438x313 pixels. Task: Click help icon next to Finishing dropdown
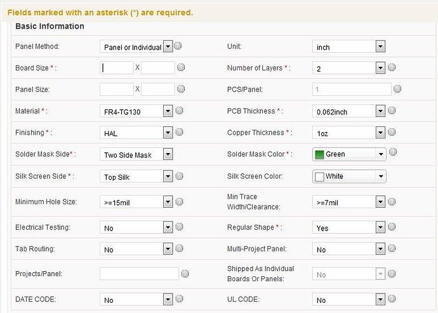(x=180, y=132)
